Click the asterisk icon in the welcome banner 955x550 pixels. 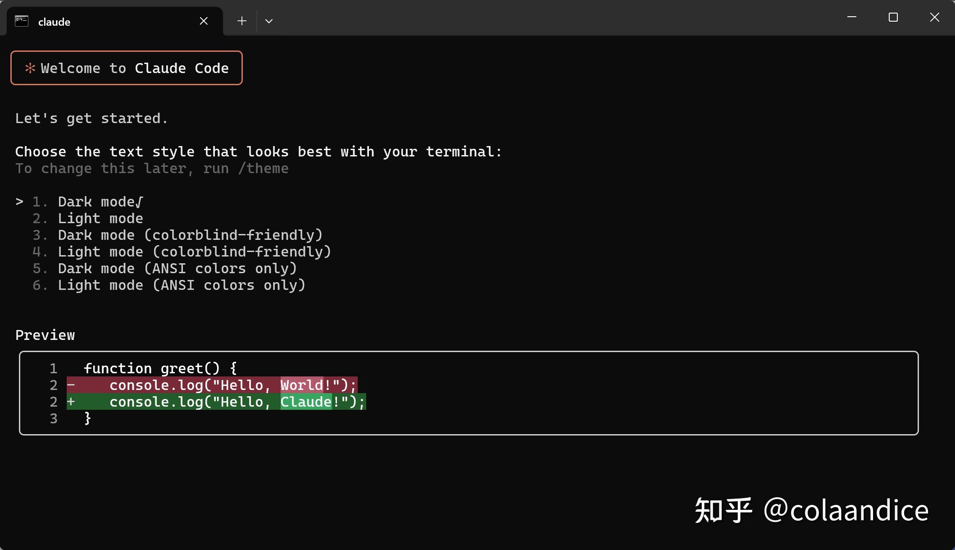(30, 68)
